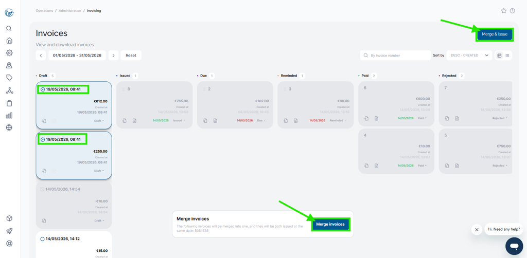Open the bar chart icon in the sidebar
Image resolution: width=527 pixels, height=258 pixels.
pyautogui.click(x=9, y=116)
